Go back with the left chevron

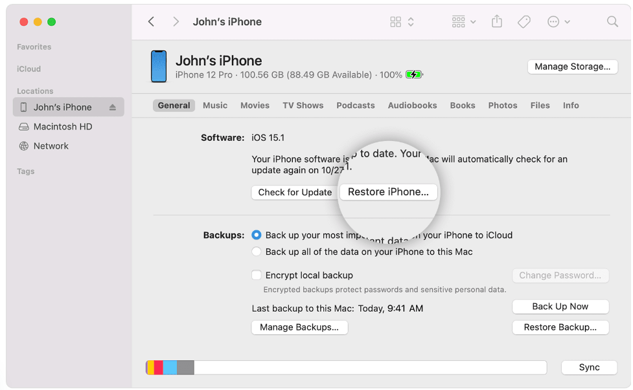pos(152,22)
